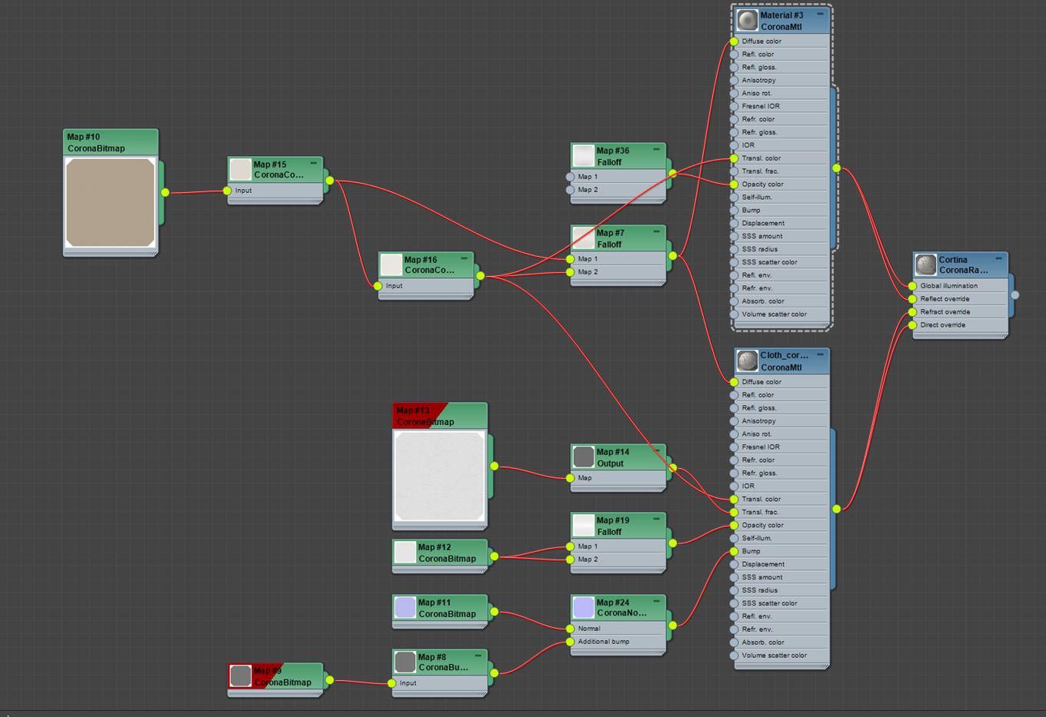Collapse the Map #19 Falloff node
Screen dimensions: 1046x717
[x=656, y=519]
